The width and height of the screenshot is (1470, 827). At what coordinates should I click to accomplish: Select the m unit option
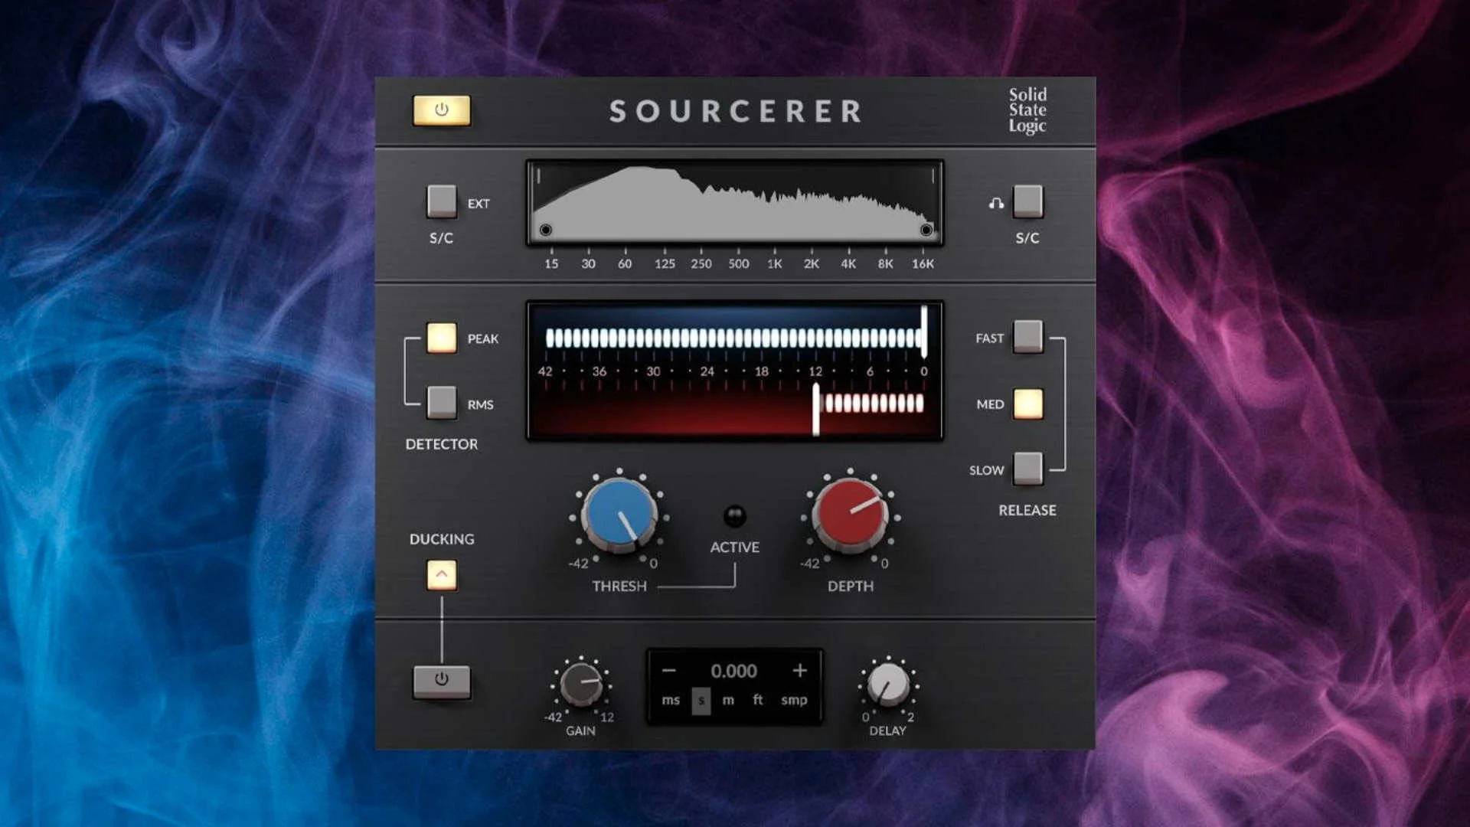pyautogui.click(x=728, y=699)
